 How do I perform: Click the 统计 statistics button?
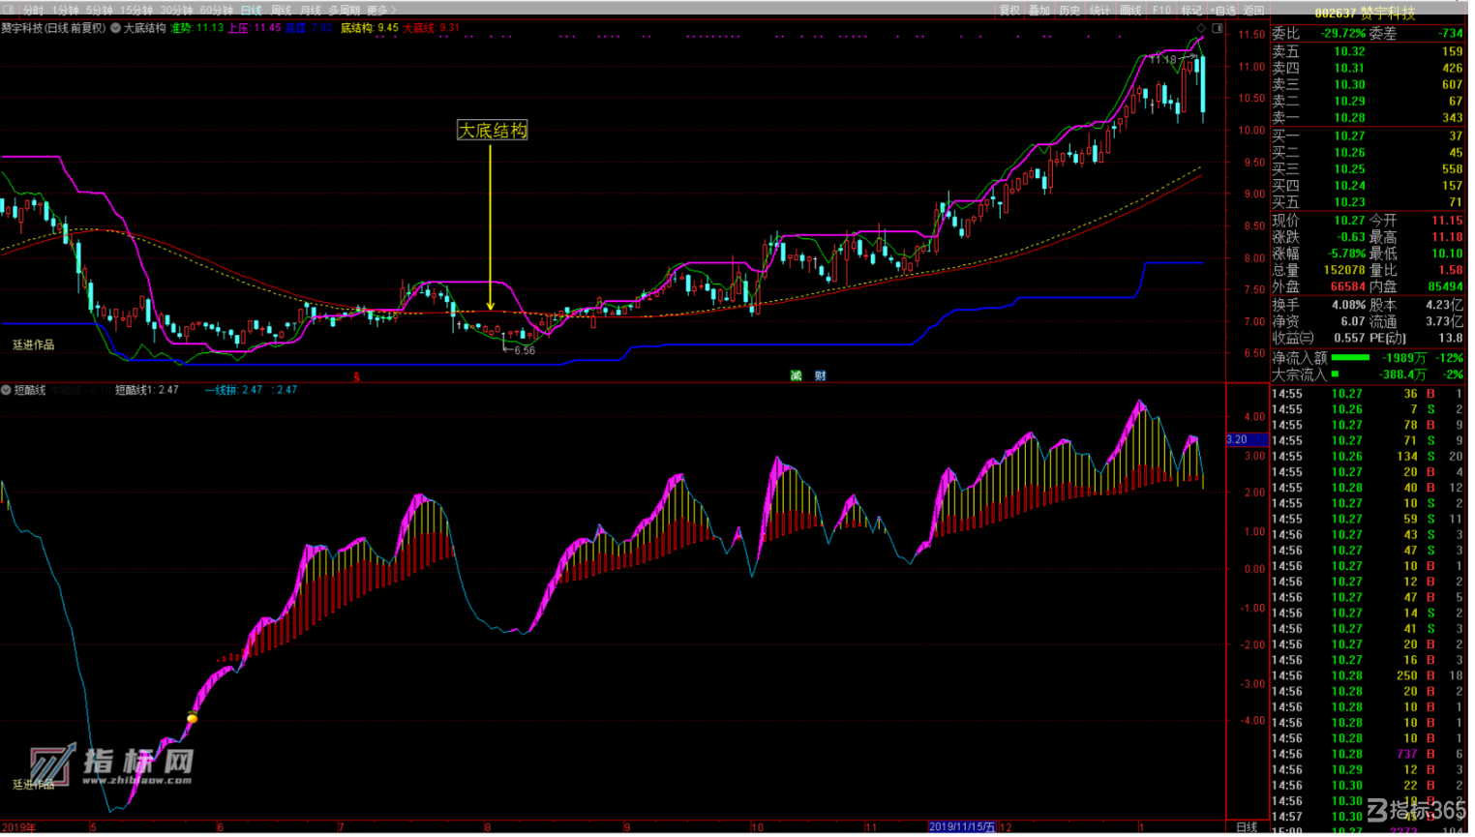point(1100,10)
